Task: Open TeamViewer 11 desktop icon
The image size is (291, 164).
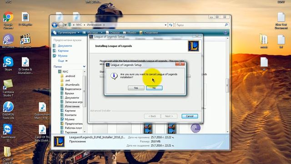Action: point(8,133)
